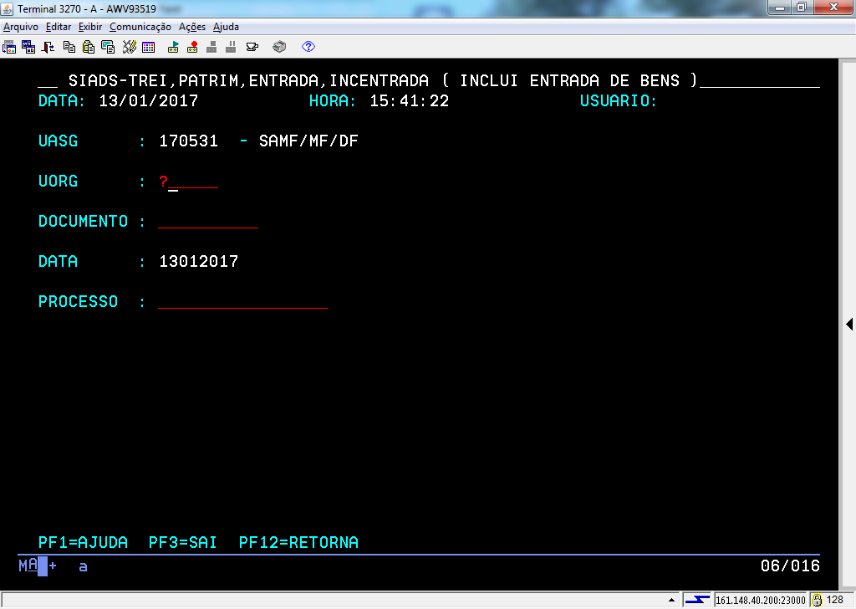The width and height of the screenshot is (856, 609).
Task: Maximize the Terminal 3270 window
Action: click(x=802, y=8)
